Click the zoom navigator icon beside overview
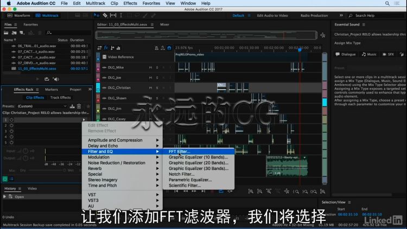The image size is (407, 229). pos(323,35)
